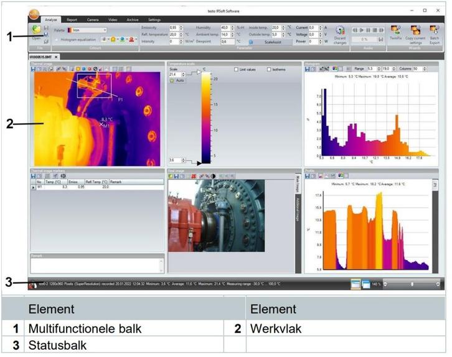The height and width of the screenshot is (357, 452).
Task: Enable the Histogram equalization checkbox
Action: tap(56, 39)
